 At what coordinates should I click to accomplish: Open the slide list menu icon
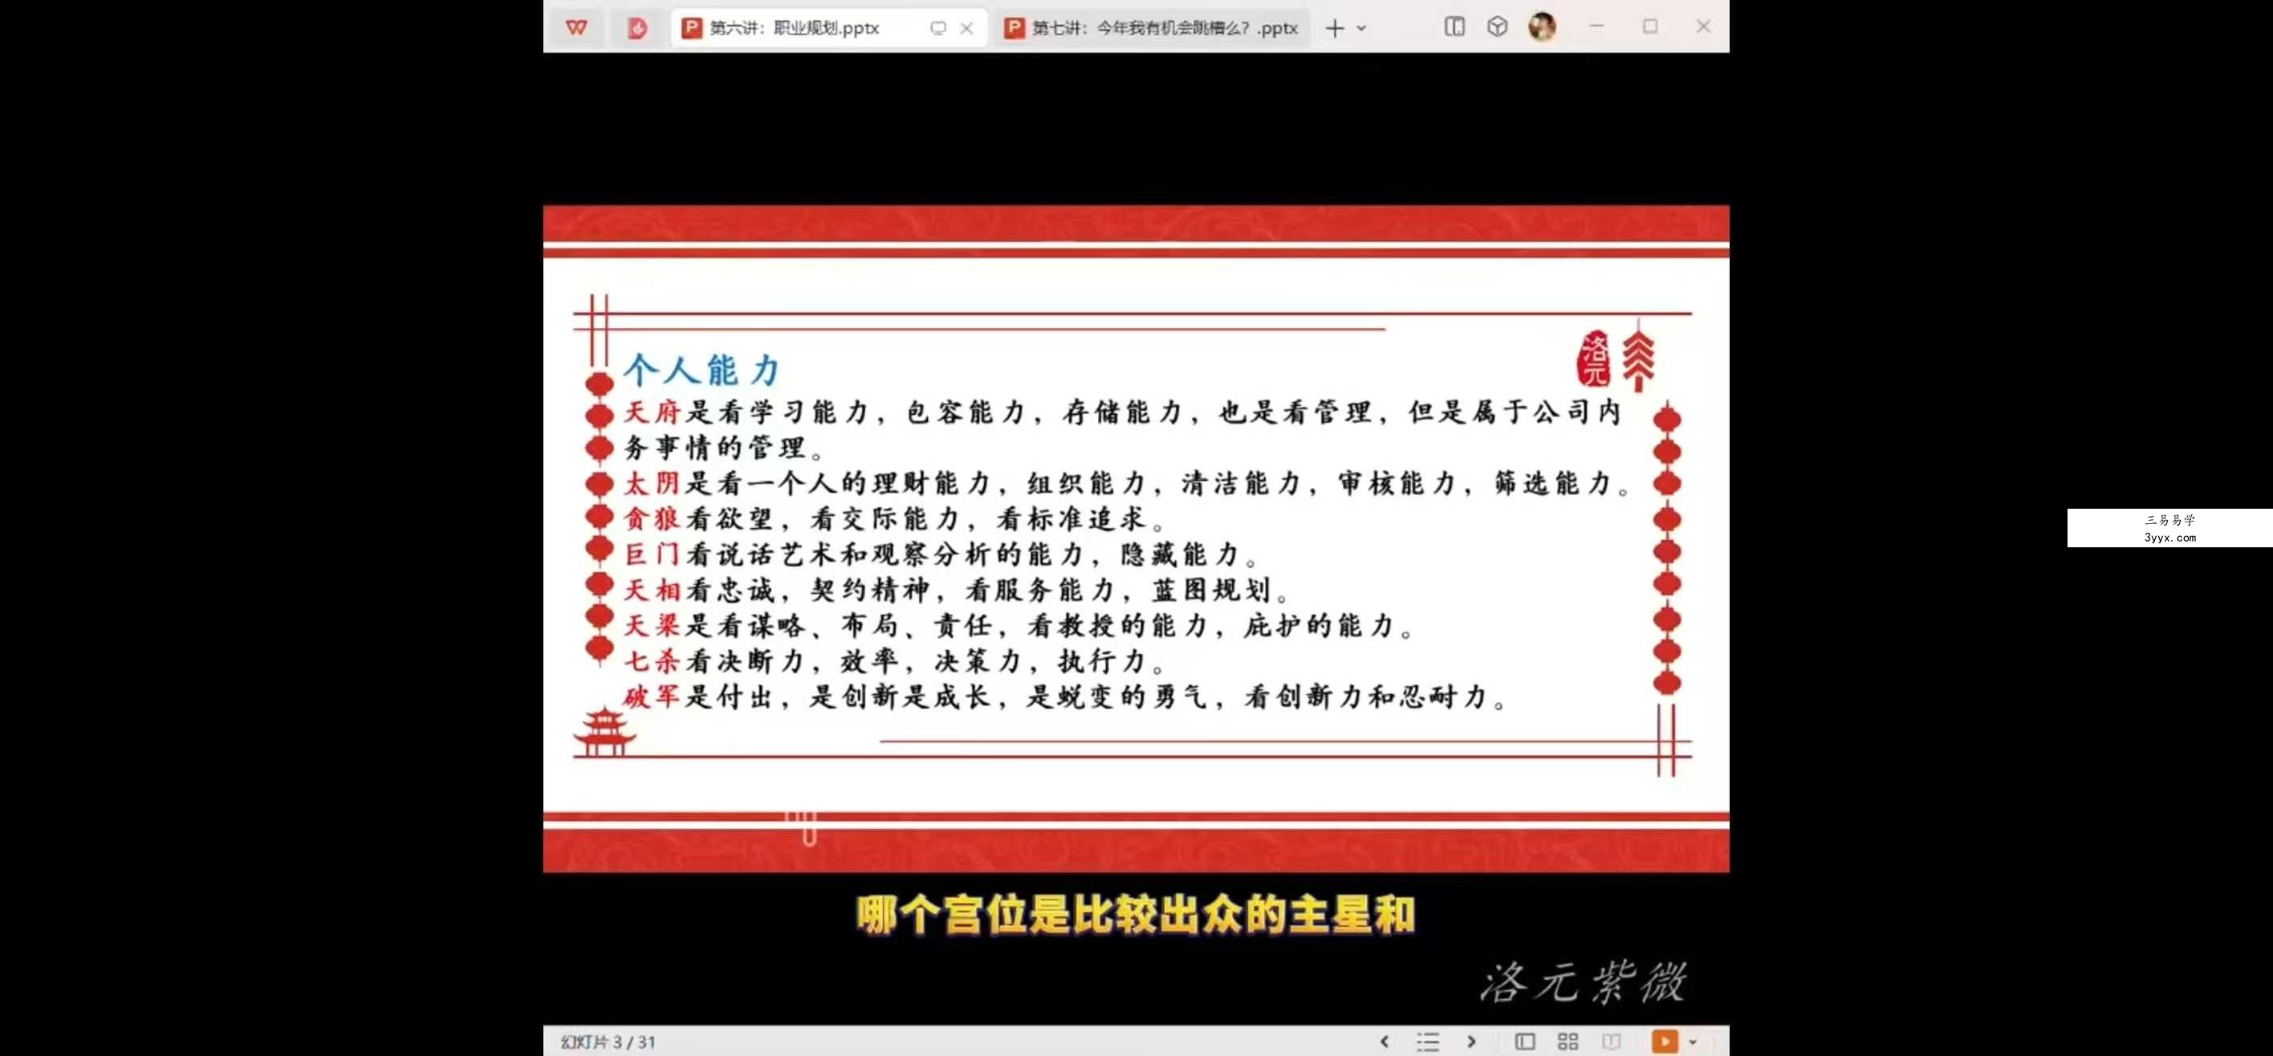(x=1428, y=1042)
